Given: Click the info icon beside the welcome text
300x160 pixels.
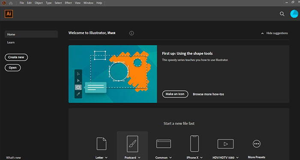Looking at the screenshot, I should (132, 33).
